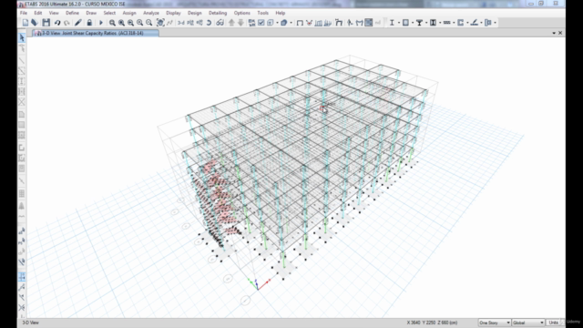
Task: Click the Move Up in List arrow
Action: 231,23
